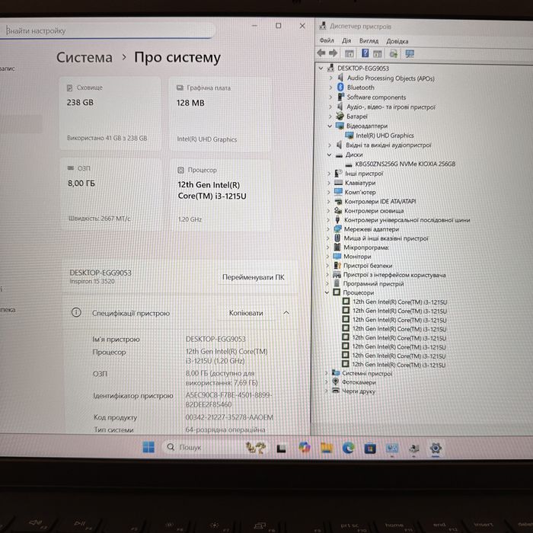The width and height of the screenshot is (533, 533).
Task: Select Мікропрограма tree row
Action: pyautogui.click(x=366, y=247)
